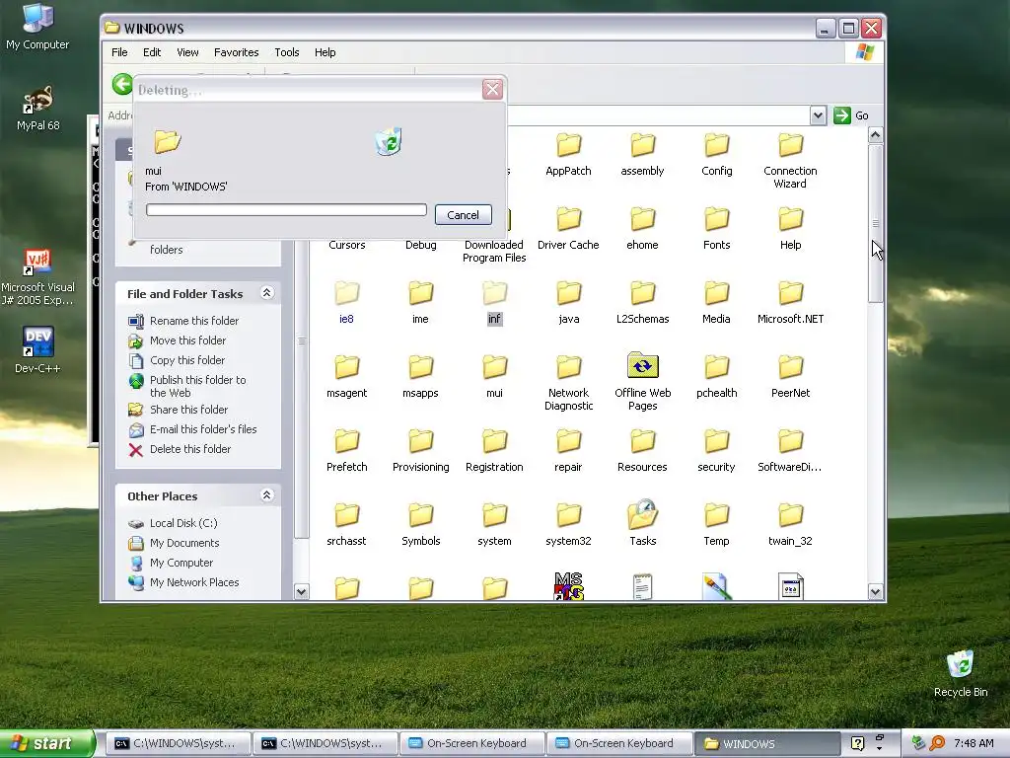1010x758 pixels.
Task: Open the Edit menu
Action: (x=152, y=52)
